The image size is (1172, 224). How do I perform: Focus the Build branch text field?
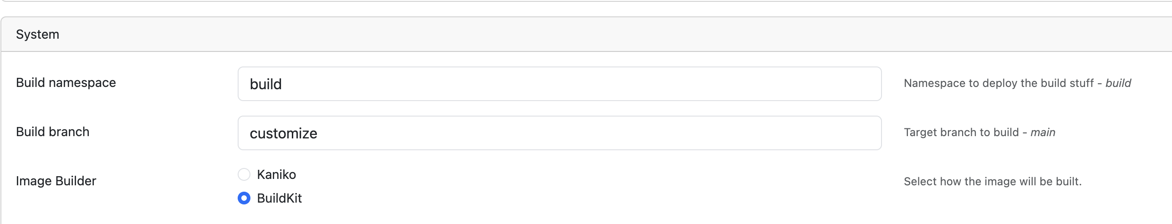point(559,133)
